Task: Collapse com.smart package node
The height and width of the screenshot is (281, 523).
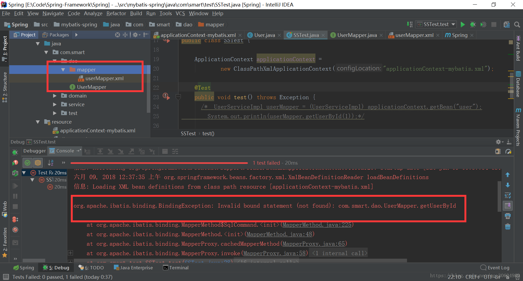Action: [46, 52]
